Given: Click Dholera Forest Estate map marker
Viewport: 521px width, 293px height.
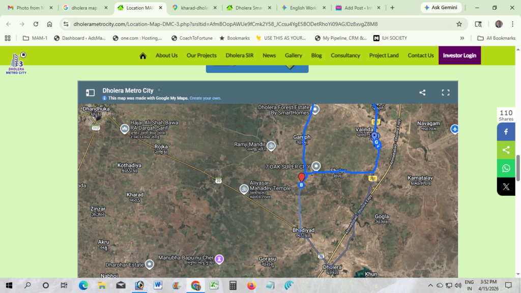Looking at the screenshot, I should (315, 109).
